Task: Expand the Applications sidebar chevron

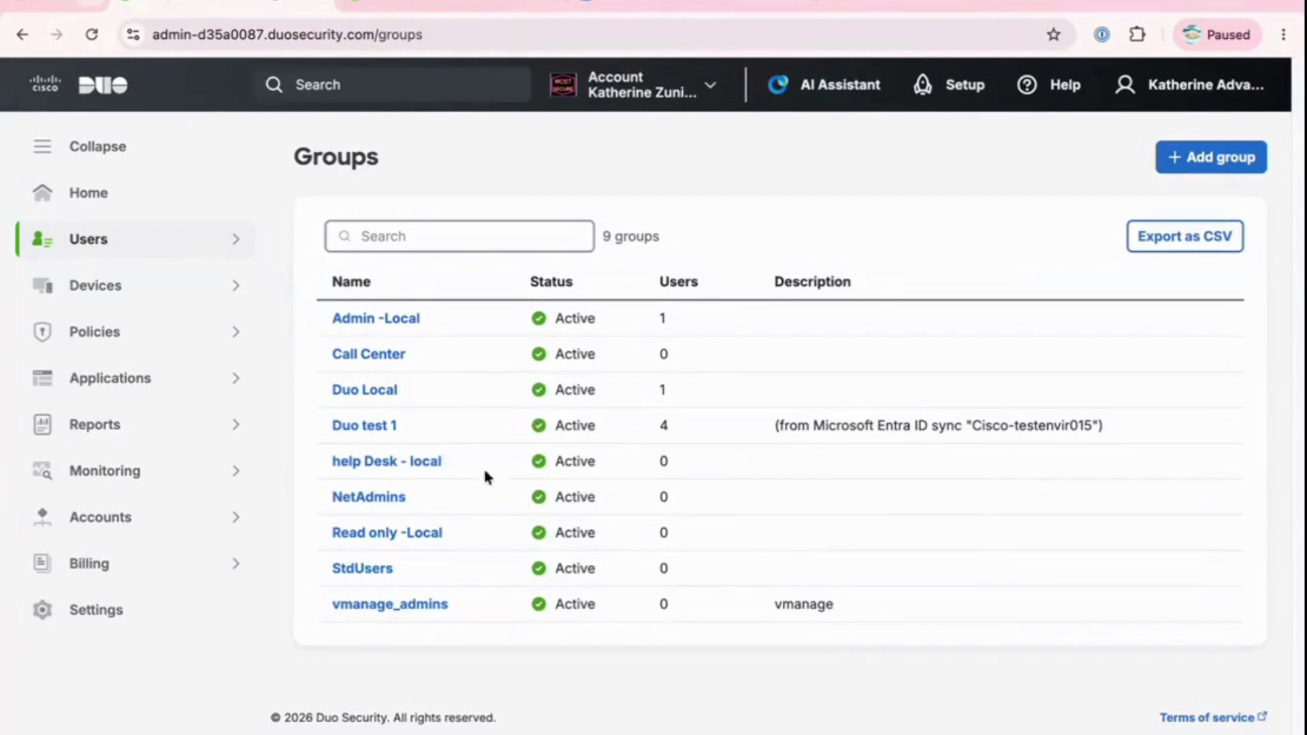Action: tap(236, 378)
